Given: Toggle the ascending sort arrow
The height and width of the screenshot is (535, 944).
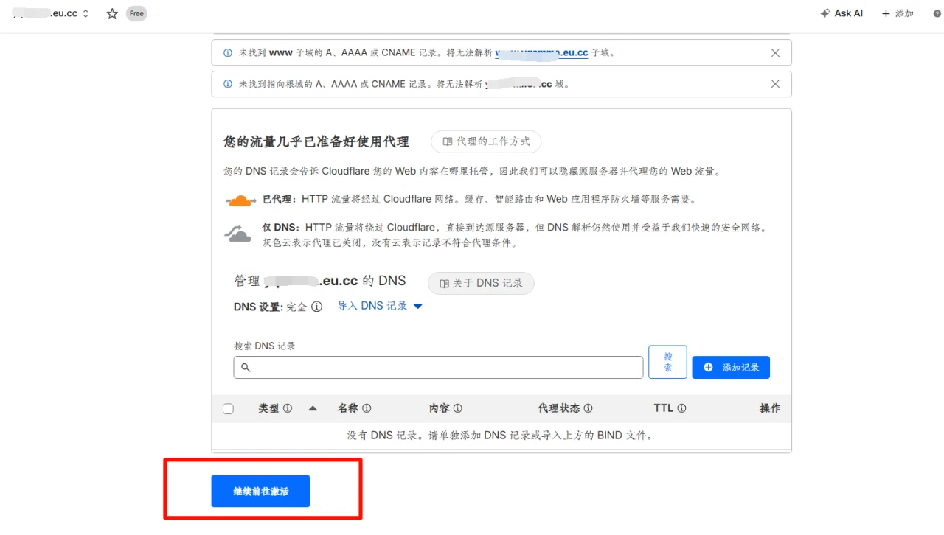Looking at the screenshot, I should (313, 408).
